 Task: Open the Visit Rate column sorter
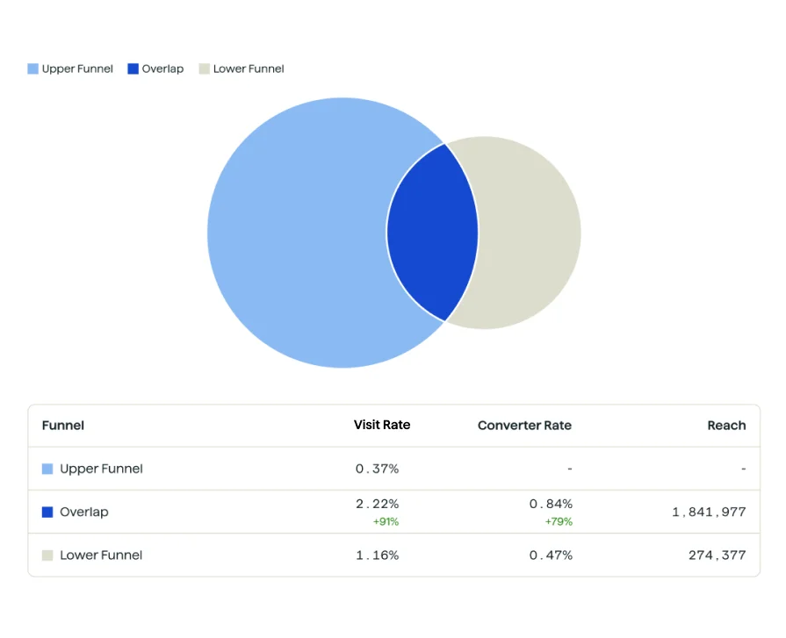click(x=382, y=426)
